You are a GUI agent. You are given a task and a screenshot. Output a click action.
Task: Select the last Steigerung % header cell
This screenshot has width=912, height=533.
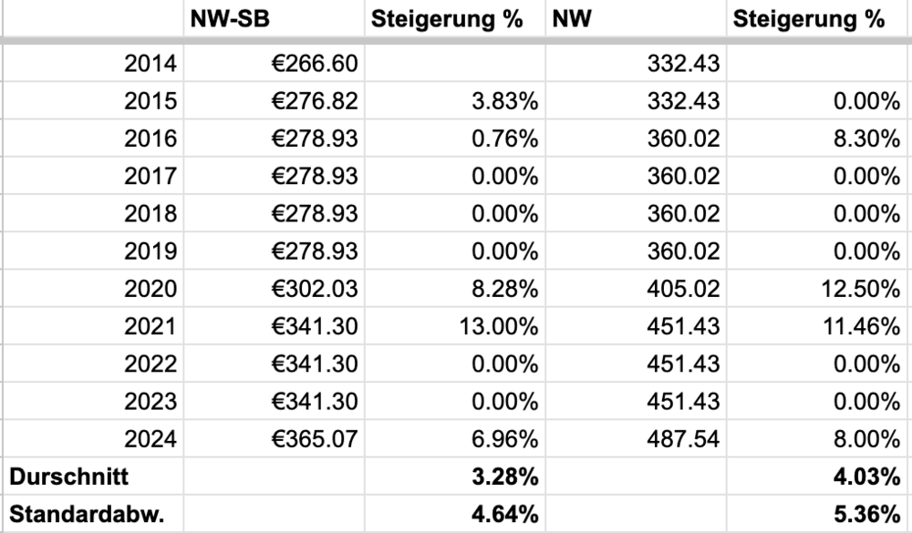(818, 20)
